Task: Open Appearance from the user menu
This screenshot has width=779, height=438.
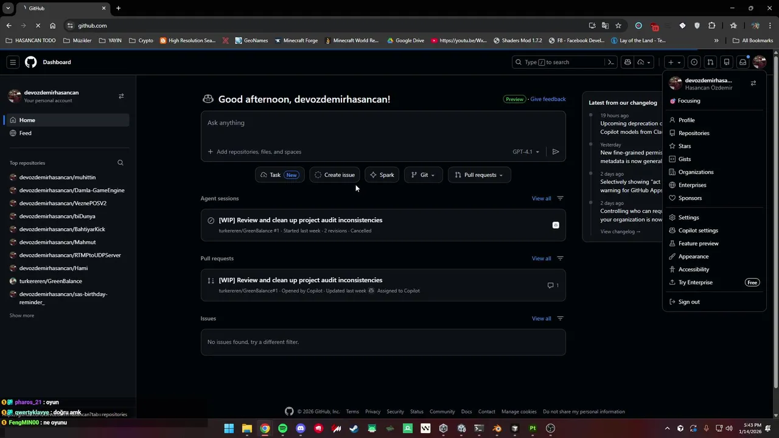Action: [x=714, y=256]
